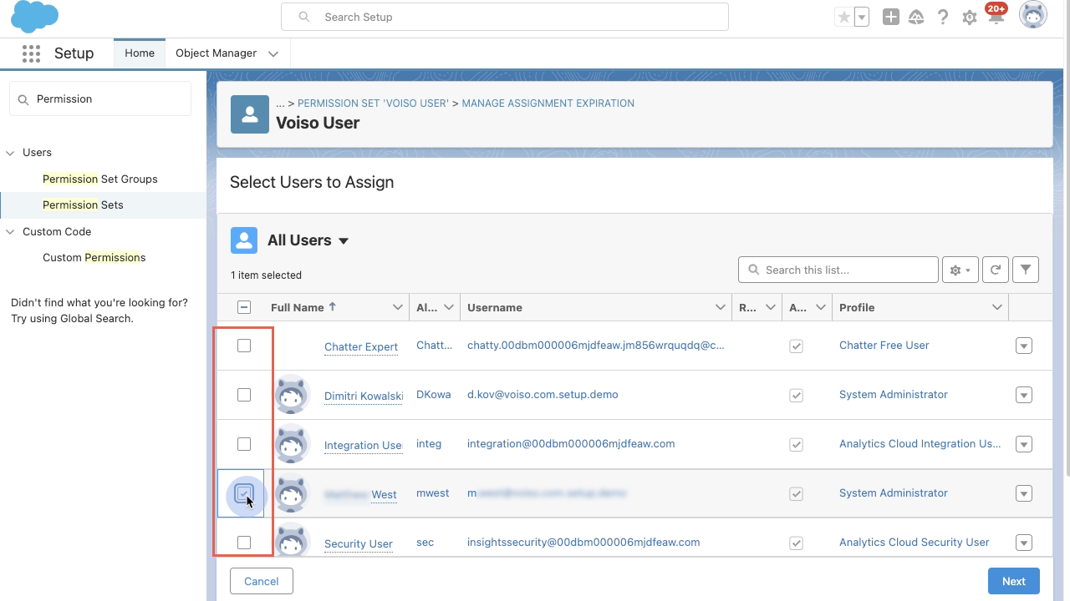This screenshot has width=1070, height=601.
Task: Sort by Full Name ascending arrow
Action: tap(332, 306)
